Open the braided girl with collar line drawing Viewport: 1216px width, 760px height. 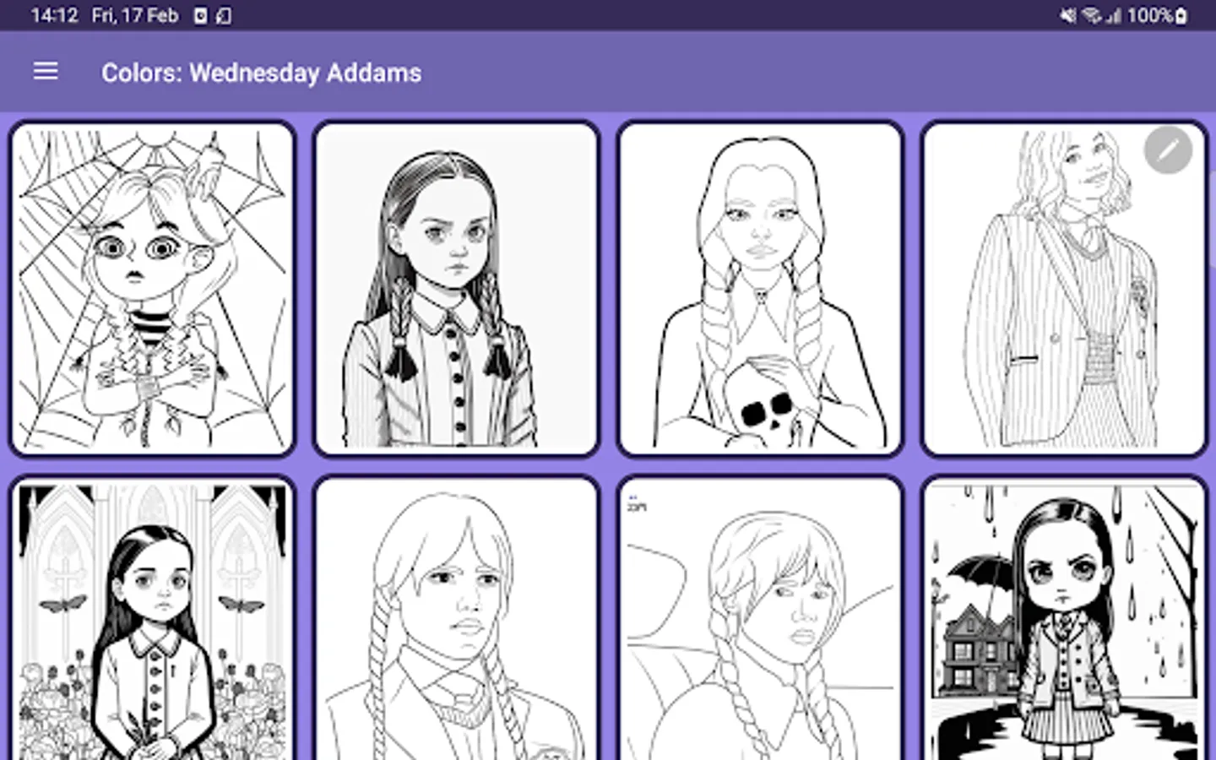[x=760, y=618]
